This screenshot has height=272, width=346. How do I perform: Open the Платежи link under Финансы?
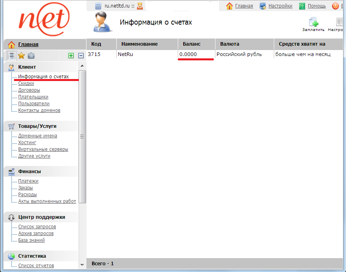point(28,181)
